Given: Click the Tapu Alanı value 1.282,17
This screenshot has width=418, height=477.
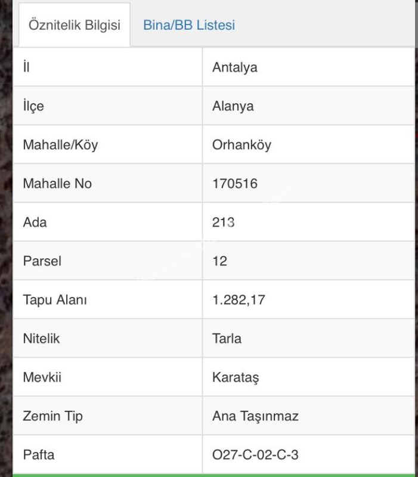Looking at the screenshot, I should (x=239, y=300).
